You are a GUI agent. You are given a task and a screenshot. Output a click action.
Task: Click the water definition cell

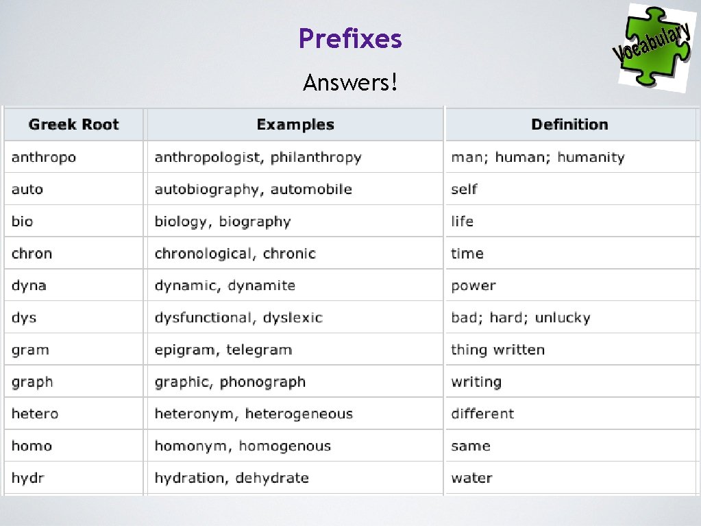[x=471, y=478]
